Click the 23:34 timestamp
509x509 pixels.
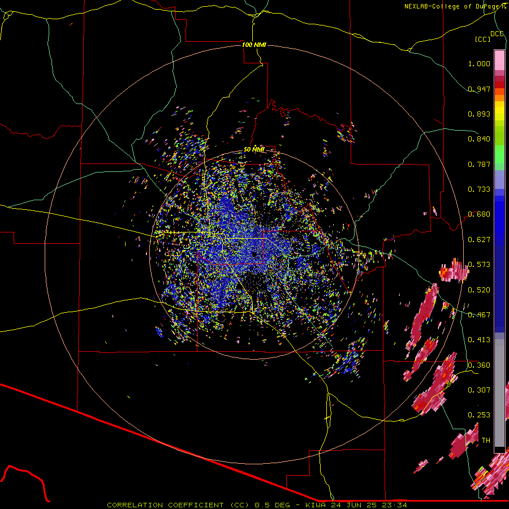tap(394, 505)
